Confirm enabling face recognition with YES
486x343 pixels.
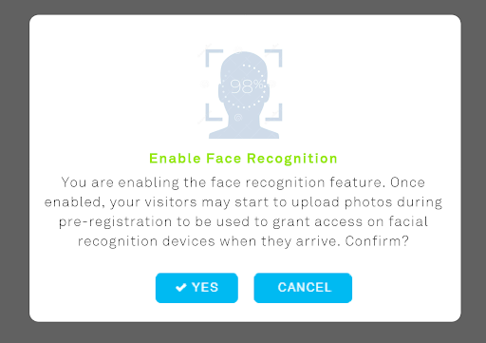(x=196, y=288)
